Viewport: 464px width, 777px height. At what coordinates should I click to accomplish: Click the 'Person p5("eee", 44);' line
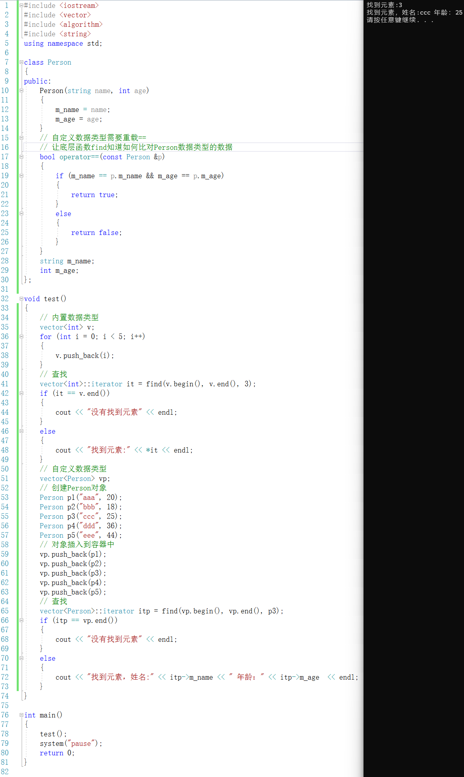(81, 535)
